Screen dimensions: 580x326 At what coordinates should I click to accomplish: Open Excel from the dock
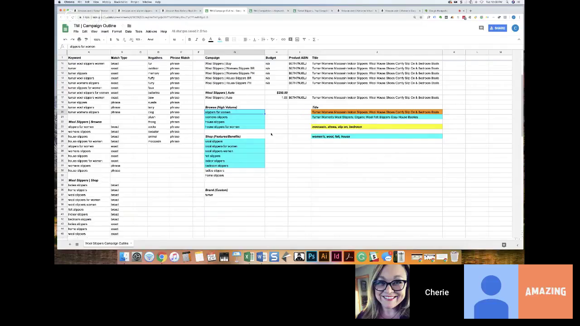pyautogui.click(x=249, y=257)
